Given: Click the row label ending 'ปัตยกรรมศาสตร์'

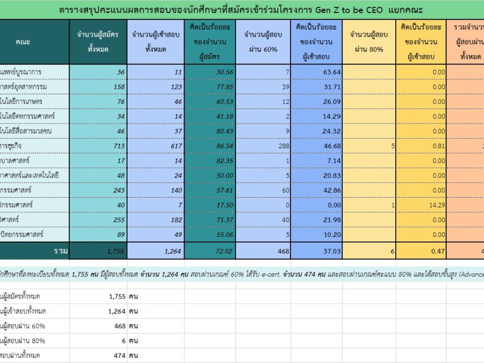Looking at the screenshot, I should coord(35,234).
